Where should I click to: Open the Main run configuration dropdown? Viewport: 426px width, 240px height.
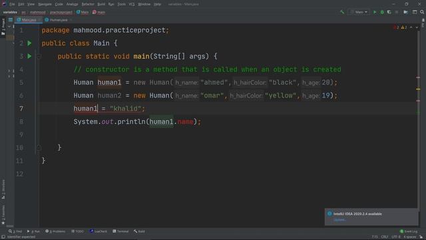(x=359, y=12)
